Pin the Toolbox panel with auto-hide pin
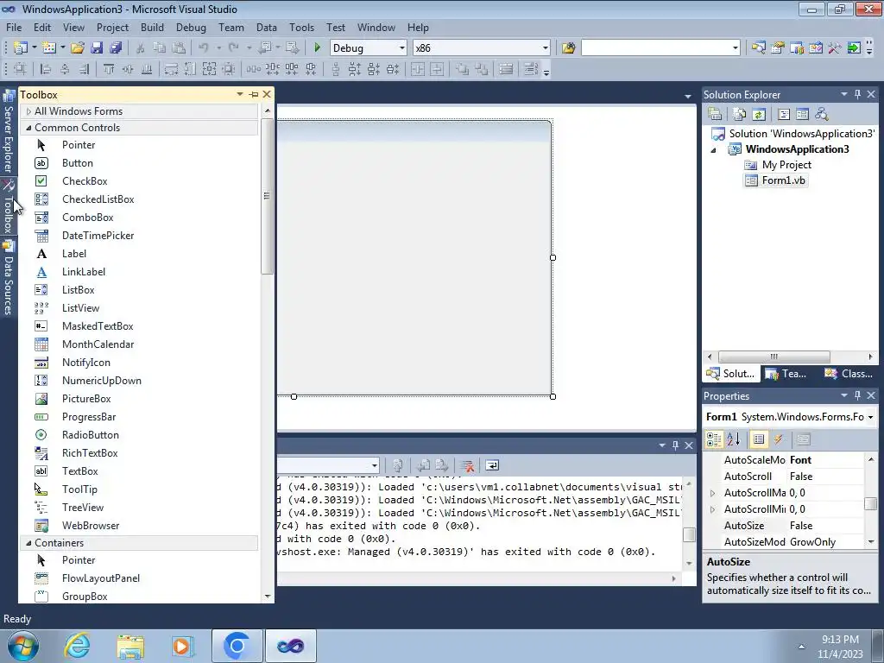This screenshot has width=884, height=663. click(254, 94)
